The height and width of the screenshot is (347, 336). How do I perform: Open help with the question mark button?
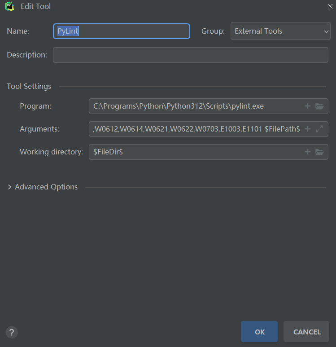[12, 332]
